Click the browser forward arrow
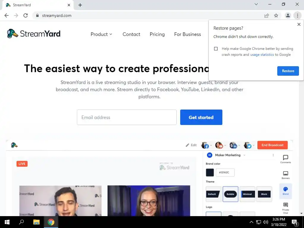 pyautogui.click(x=16, y=15)
